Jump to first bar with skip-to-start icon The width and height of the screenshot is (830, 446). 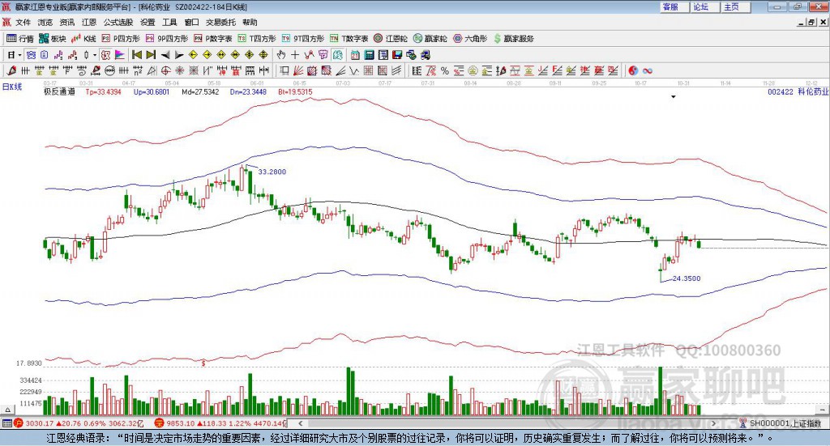click(136, 54)
